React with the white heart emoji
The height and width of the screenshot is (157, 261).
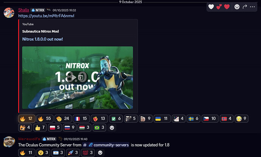(211, 6)
